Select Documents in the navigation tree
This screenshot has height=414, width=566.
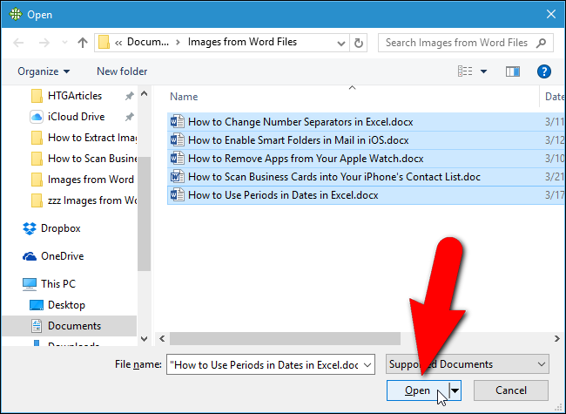pos(74,326)
